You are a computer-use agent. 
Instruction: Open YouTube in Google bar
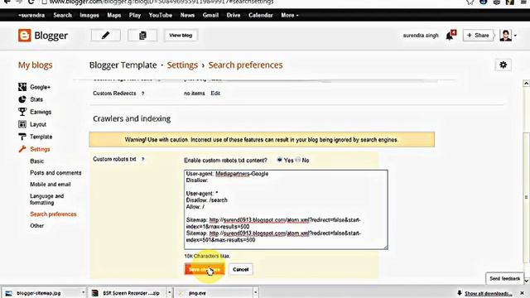160,15
